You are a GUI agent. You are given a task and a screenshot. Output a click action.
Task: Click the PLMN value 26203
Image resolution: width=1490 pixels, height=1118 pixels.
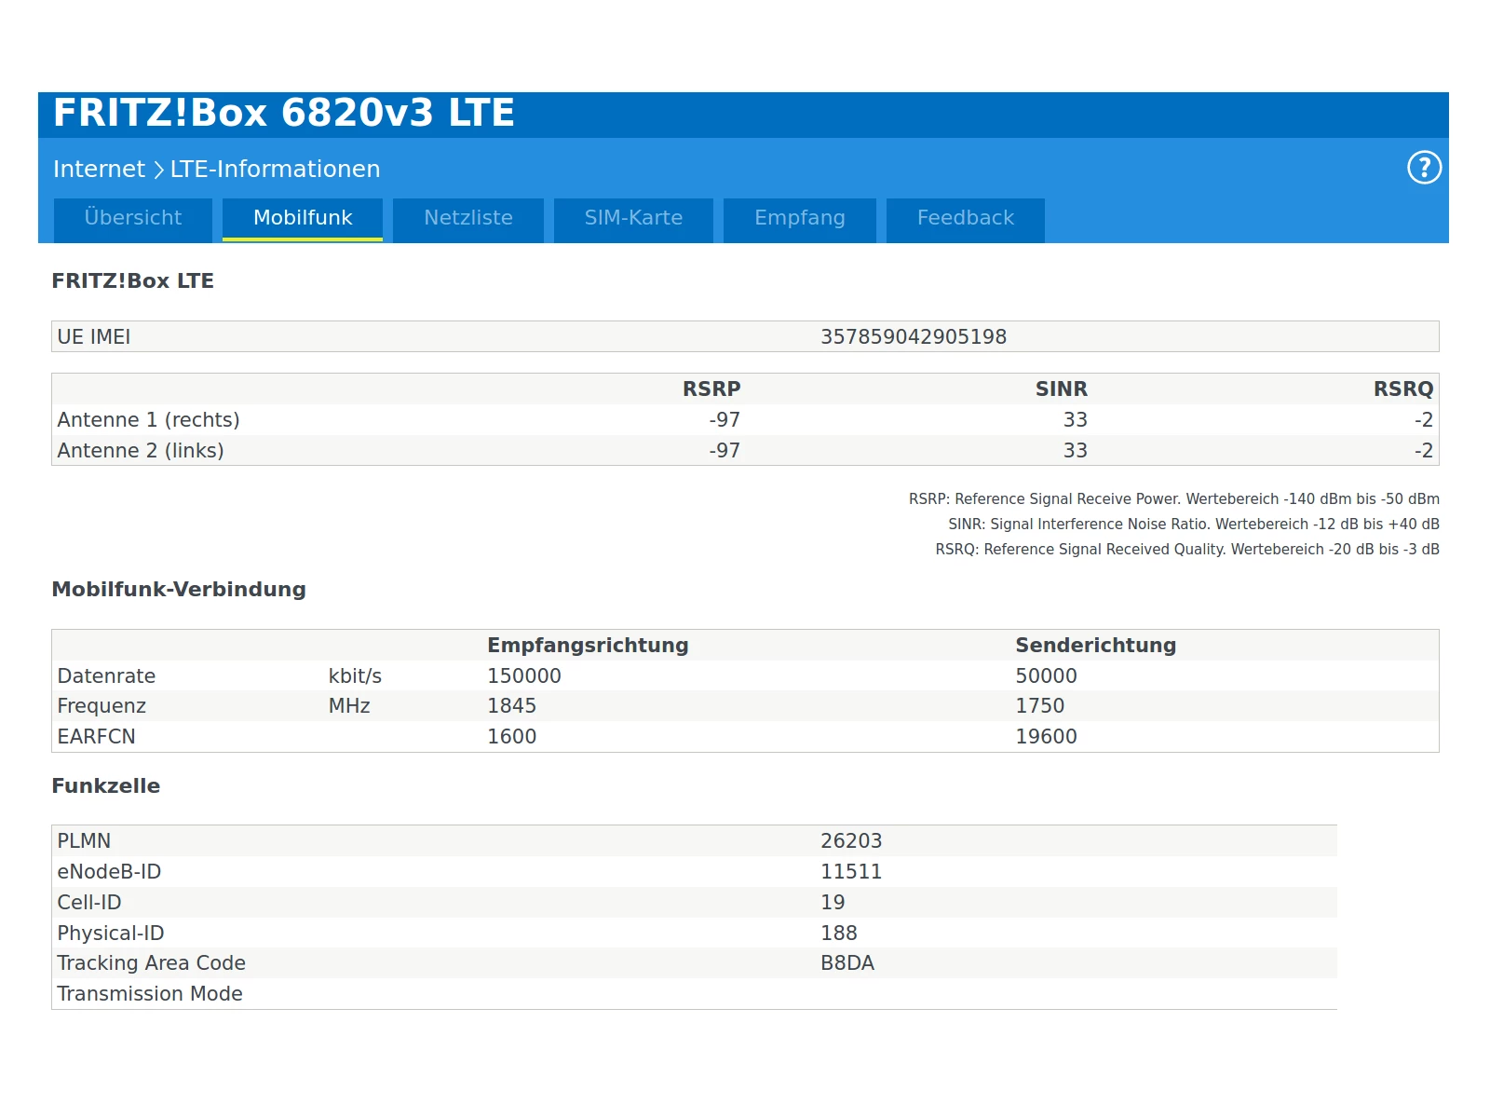click(x=851, y=841)
